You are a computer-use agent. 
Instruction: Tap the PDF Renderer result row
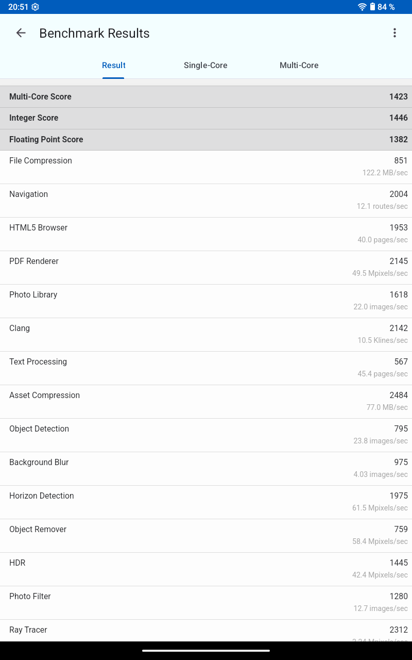click(x=206, y=268)
